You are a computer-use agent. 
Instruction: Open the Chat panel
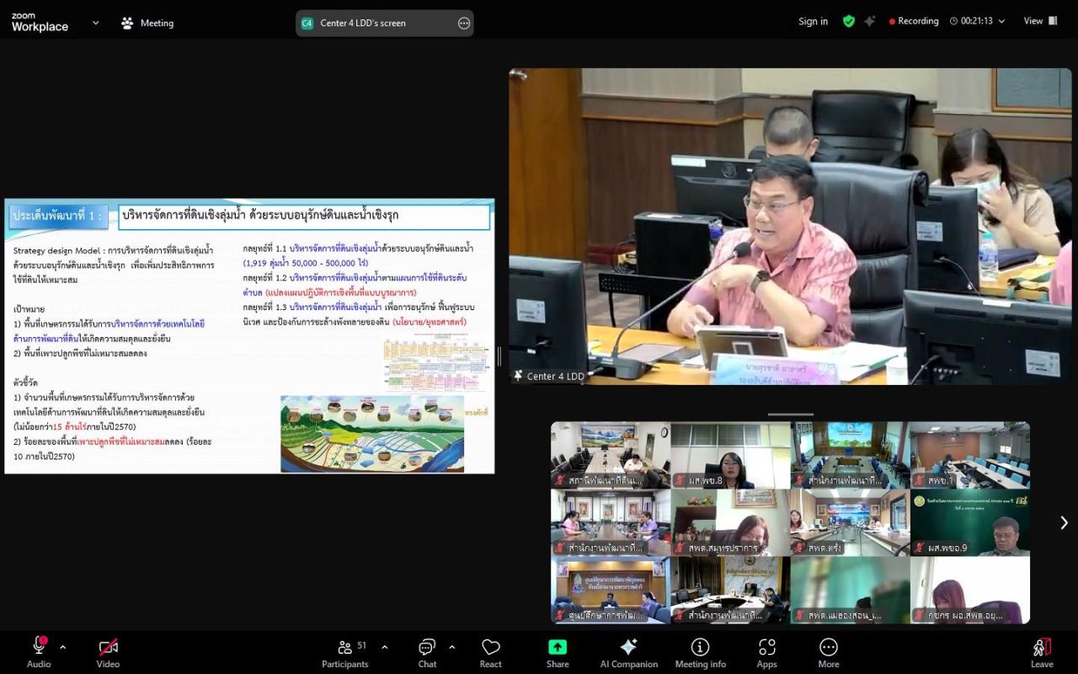(x=427, y=652)
